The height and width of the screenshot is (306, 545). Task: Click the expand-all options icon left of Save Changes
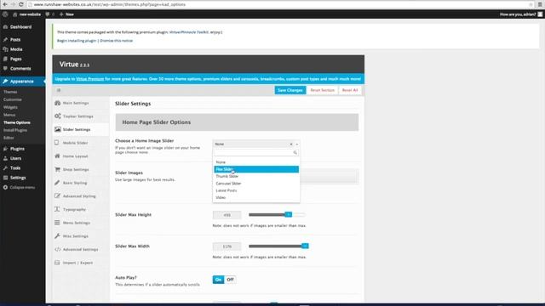(x=59, y=90)
